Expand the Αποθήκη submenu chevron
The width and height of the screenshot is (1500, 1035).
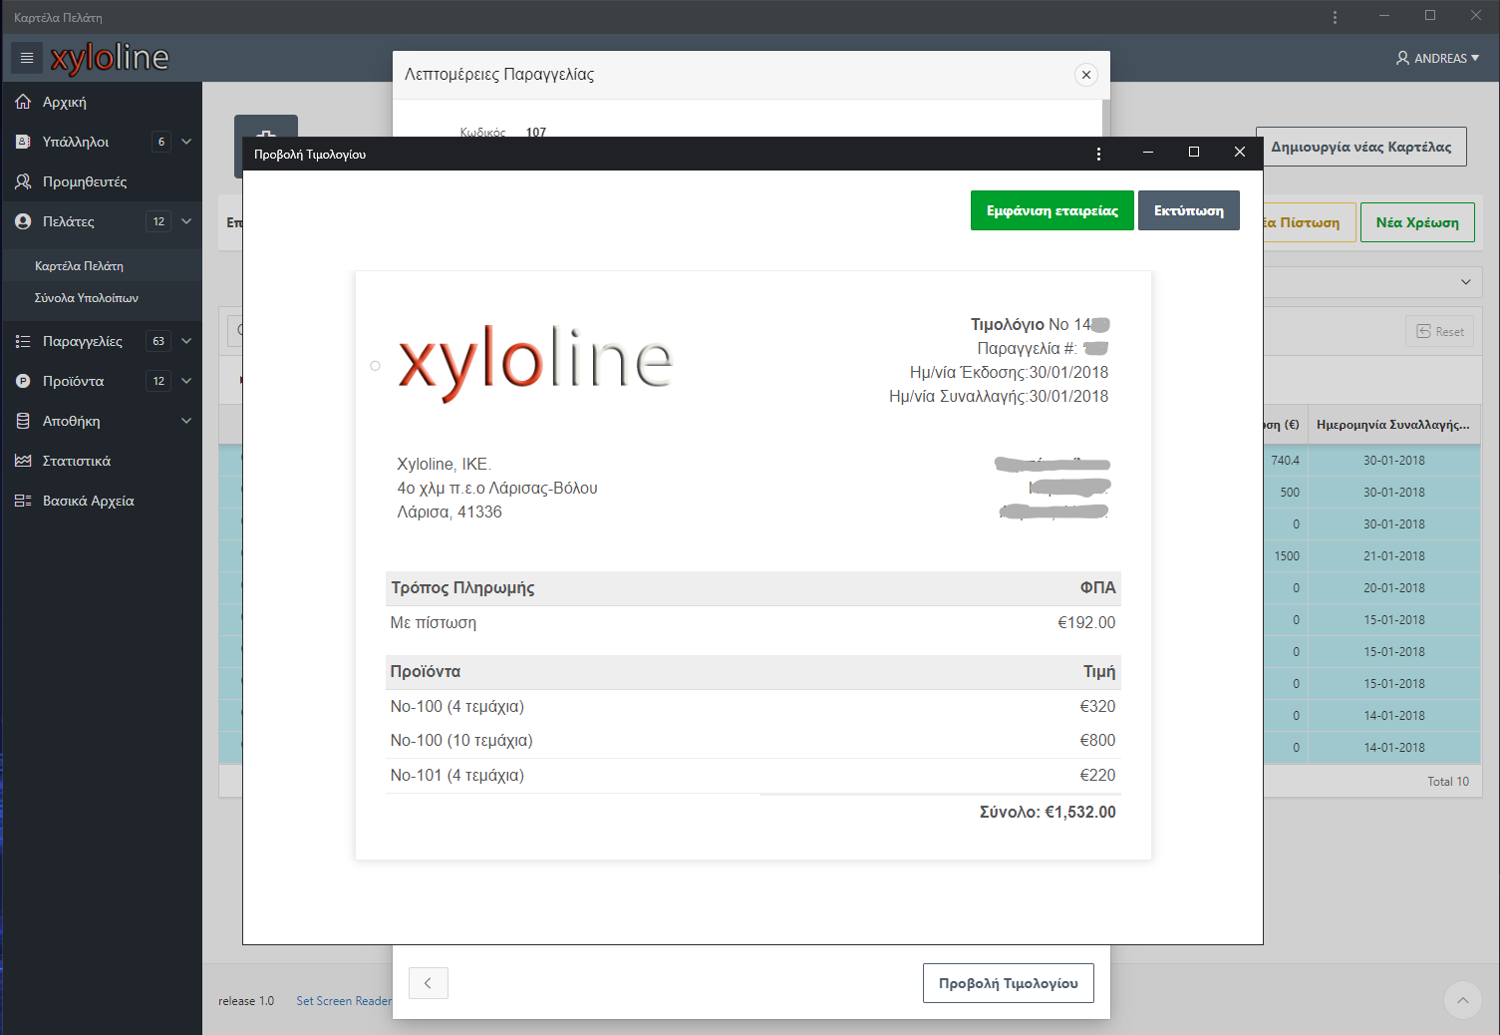[186, 421]
